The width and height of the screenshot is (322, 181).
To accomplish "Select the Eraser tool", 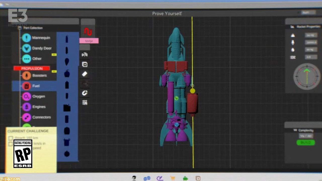I will click(x=85, y=74).
